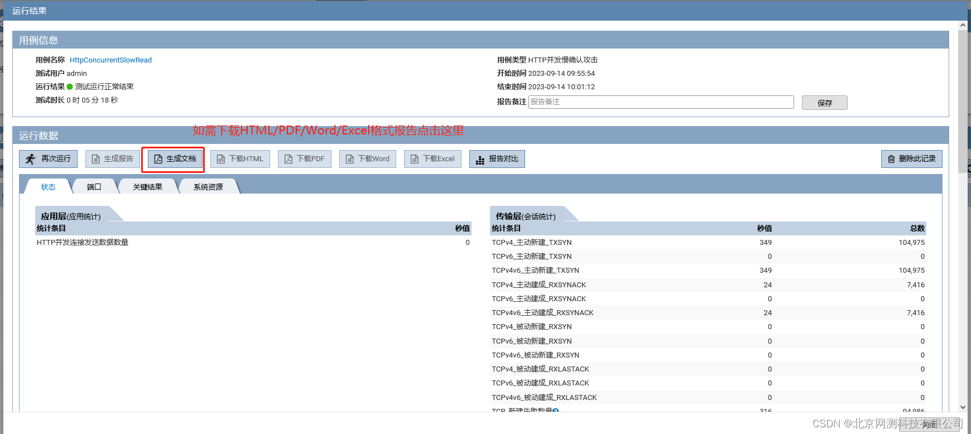Click the TCPv4_被动建成_RXLASTACK row

coord(708,369)
